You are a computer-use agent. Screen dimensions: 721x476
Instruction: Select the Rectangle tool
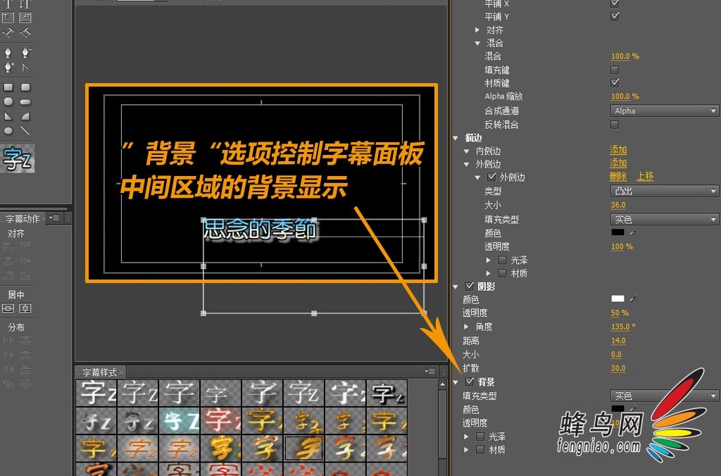(x=8, y=86)
